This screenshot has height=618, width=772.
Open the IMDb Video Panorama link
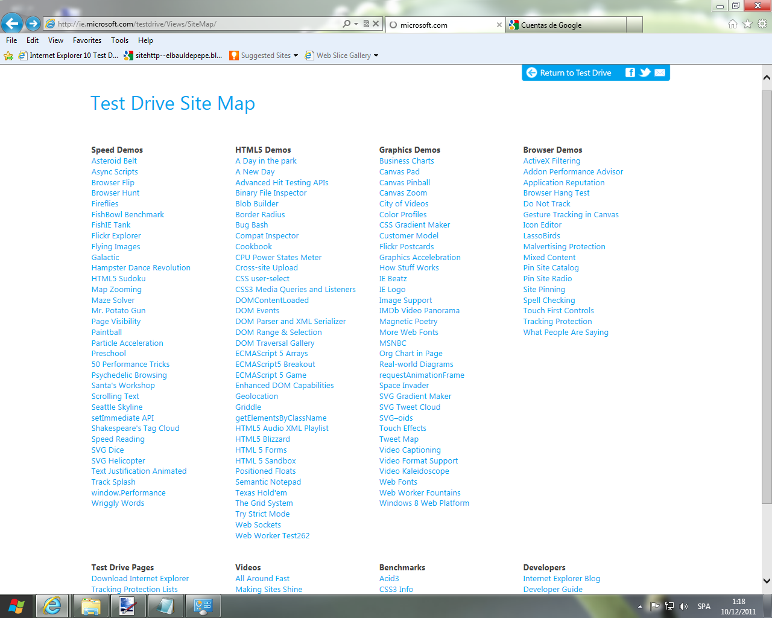click(x=419, y=311)
